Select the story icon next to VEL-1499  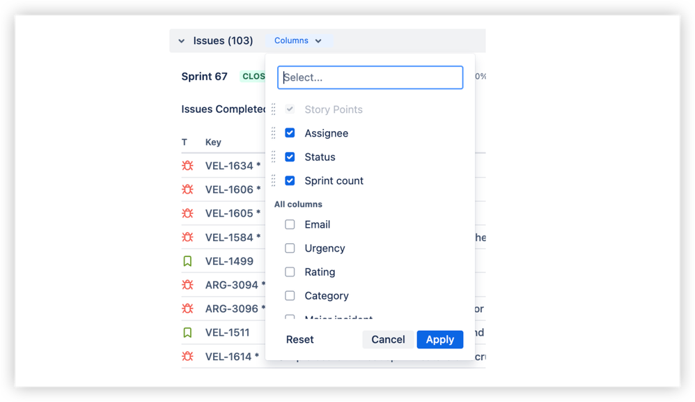click(187, 261)
